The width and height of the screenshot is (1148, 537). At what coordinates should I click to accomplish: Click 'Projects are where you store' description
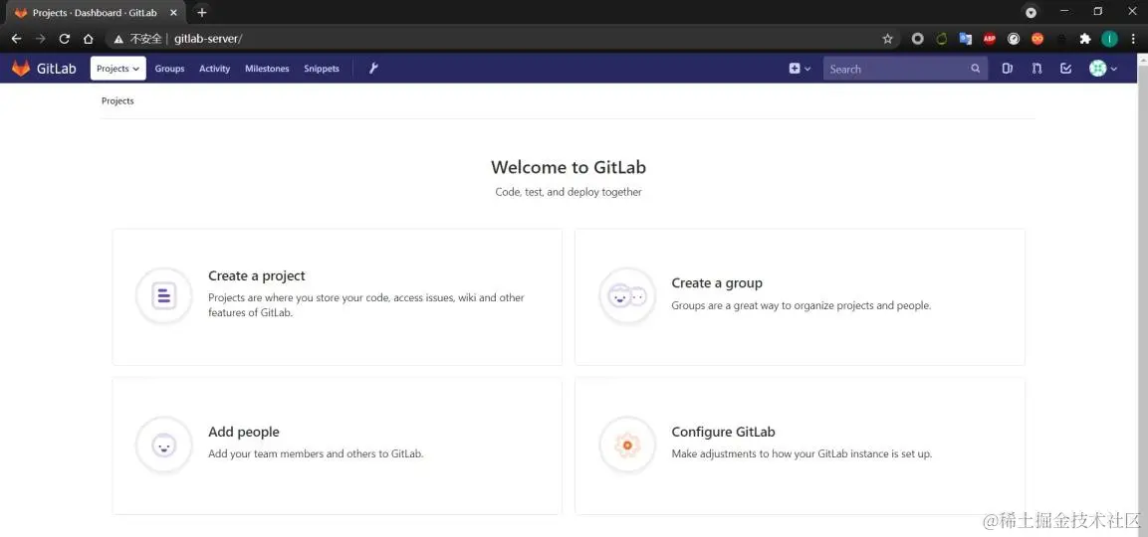coord(366,305)
